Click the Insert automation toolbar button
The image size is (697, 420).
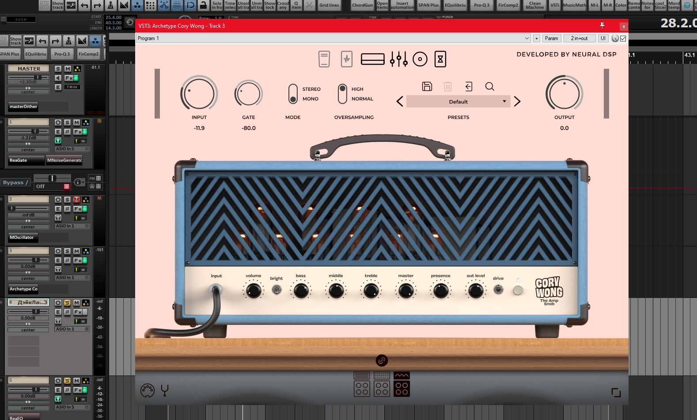[x=402, y=5]
